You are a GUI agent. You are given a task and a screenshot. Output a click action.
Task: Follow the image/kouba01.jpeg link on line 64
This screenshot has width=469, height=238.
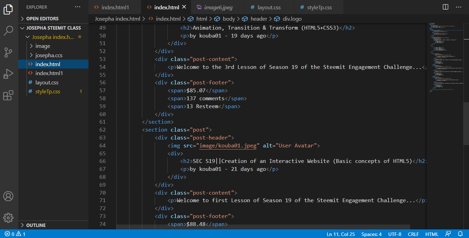228,145
